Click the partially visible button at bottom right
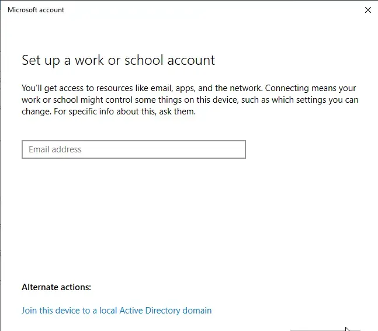Screen dimensions: 378x331 pos(325,329)
